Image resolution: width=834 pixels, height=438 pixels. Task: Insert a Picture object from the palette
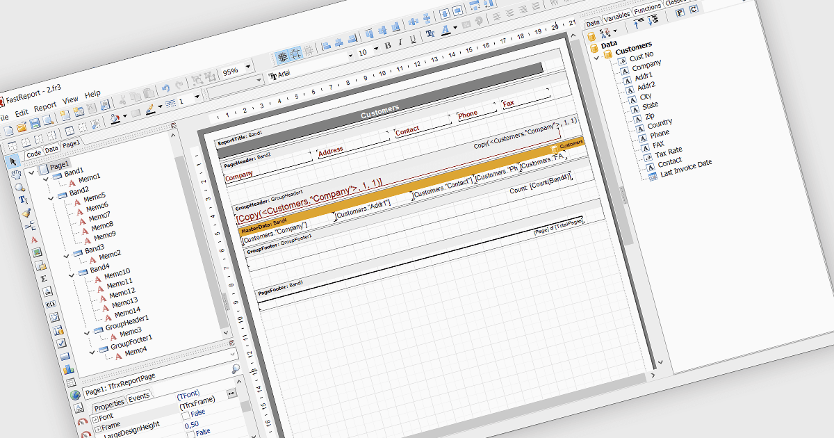(x=37, y=252)
